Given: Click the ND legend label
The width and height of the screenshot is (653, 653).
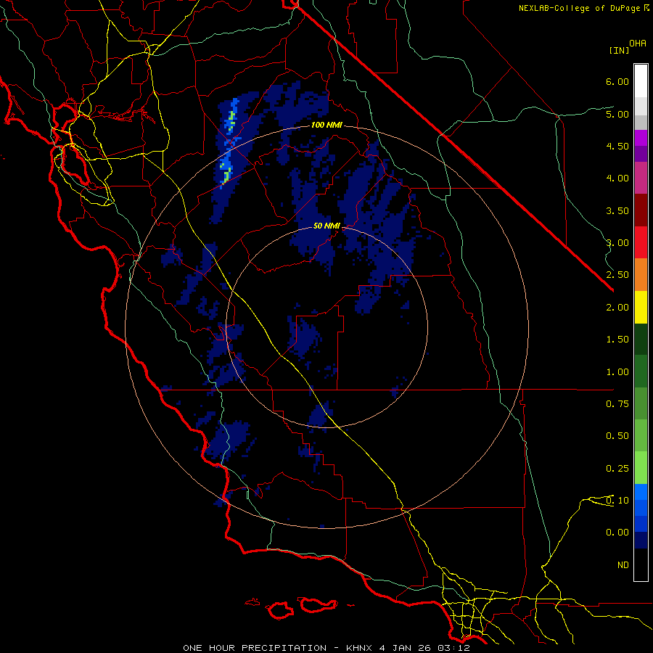Looking at the screenshot, I should tap(623, 565).
